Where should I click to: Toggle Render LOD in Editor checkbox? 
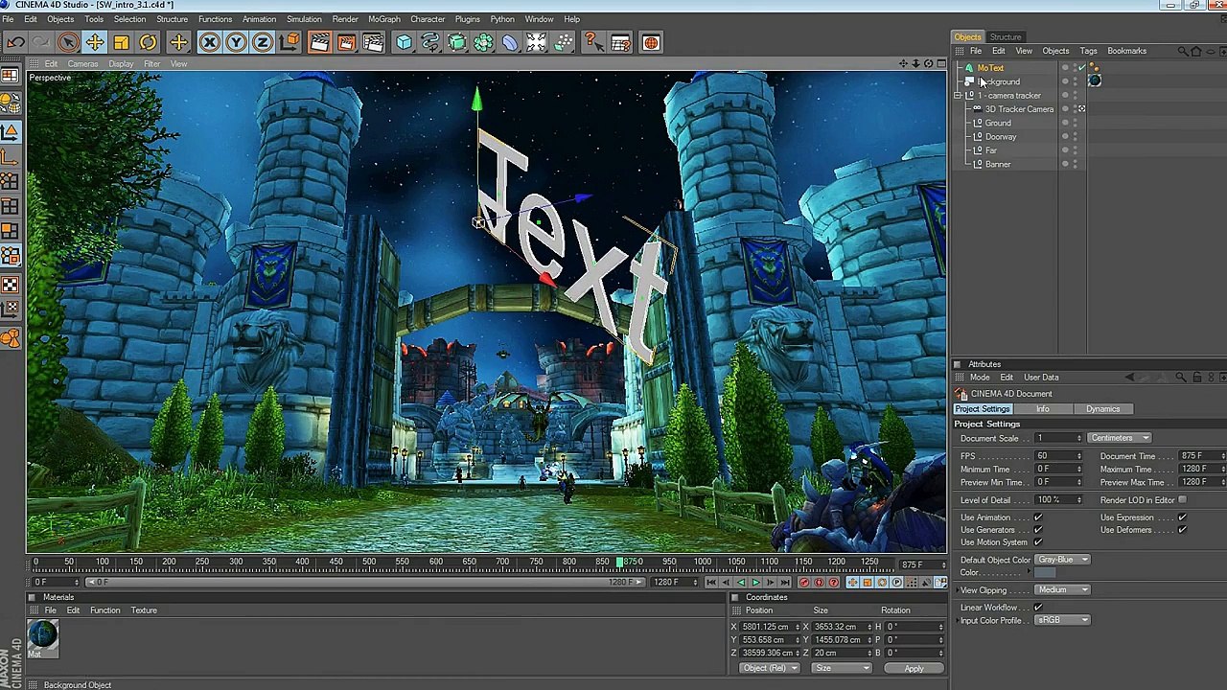(x=1182, y=500)
